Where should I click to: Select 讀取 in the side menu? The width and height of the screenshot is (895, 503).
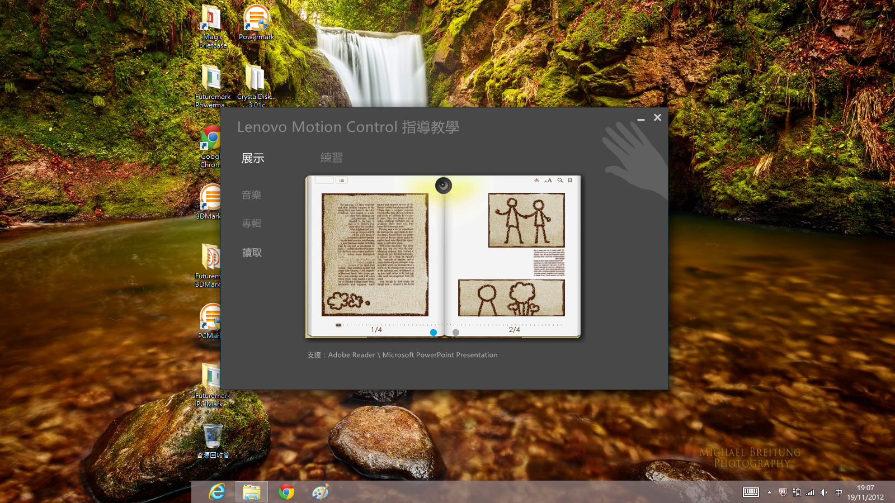[252, 253]
